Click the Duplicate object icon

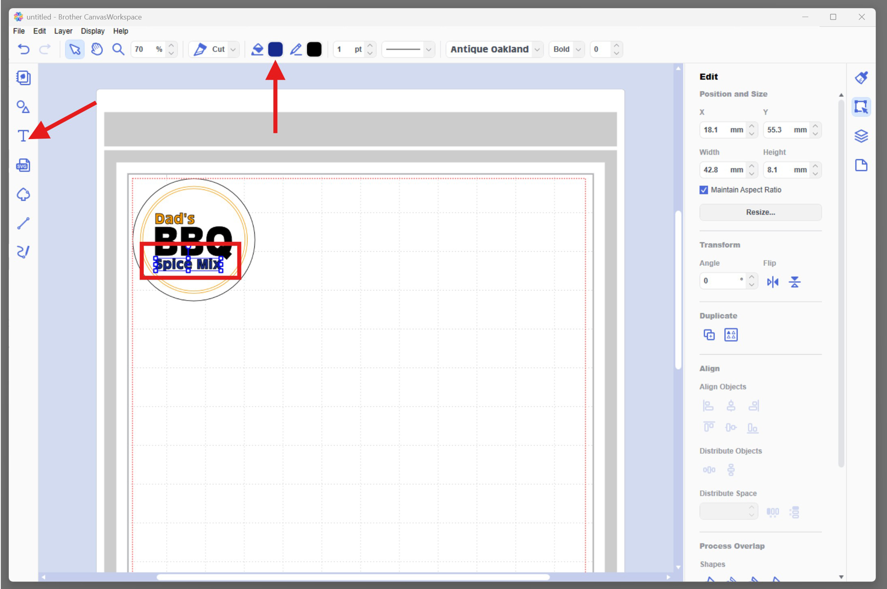tap(709, 335)
